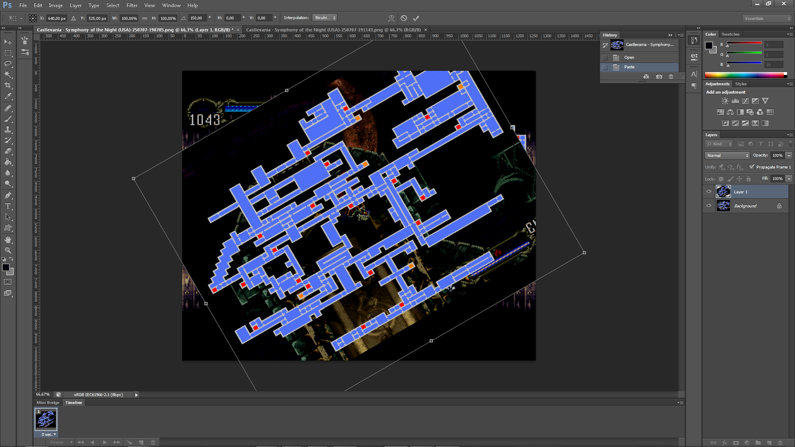Open layer filter Kind dropdown
Viewport: 795px width, 447px height.
tap(719, 144)
